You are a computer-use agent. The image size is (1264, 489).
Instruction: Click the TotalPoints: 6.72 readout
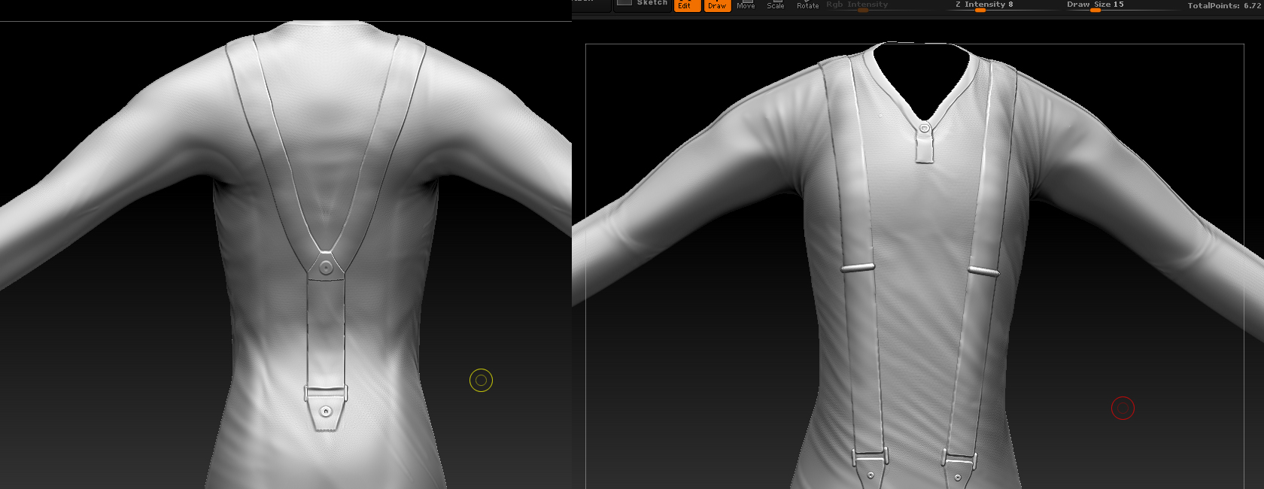point(1224,6)
